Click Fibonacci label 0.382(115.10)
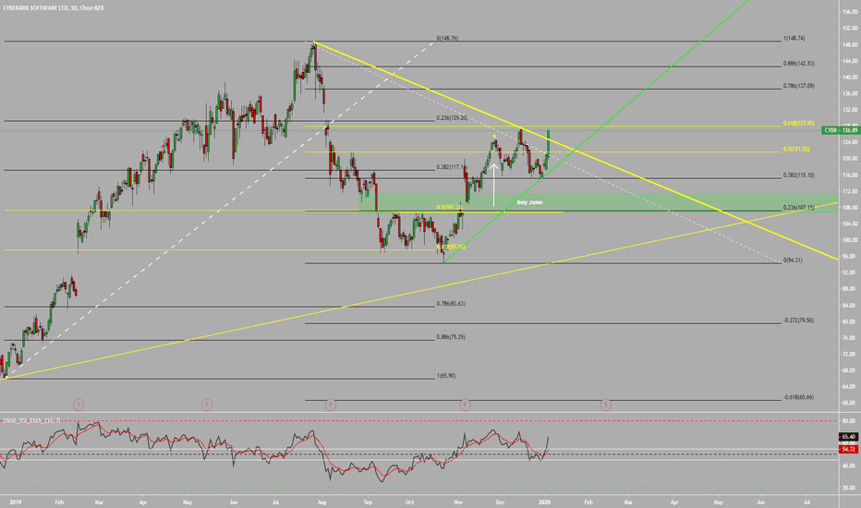Viewport: 861px width, 508px height. (798, 175)
